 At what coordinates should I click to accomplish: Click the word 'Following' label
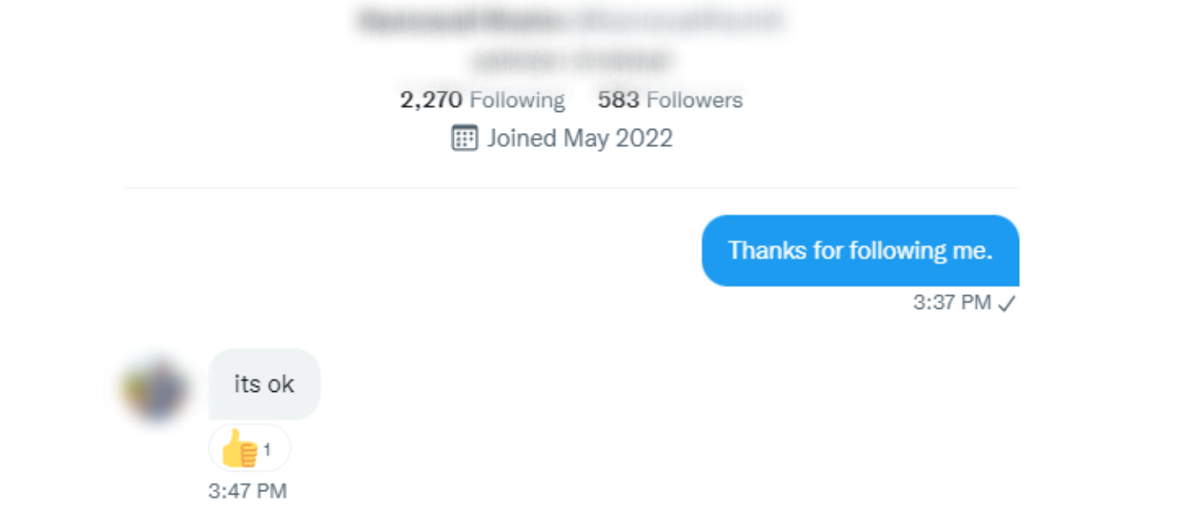coord(518,100)
